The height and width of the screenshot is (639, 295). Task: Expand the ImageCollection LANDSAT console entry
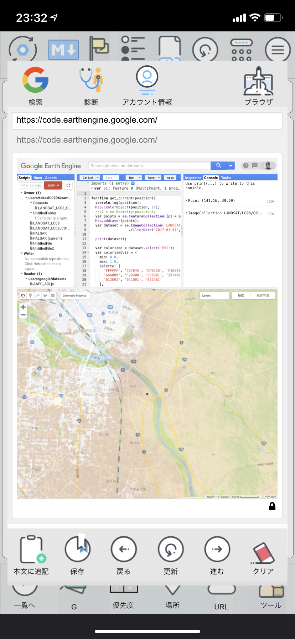[186, 213]
